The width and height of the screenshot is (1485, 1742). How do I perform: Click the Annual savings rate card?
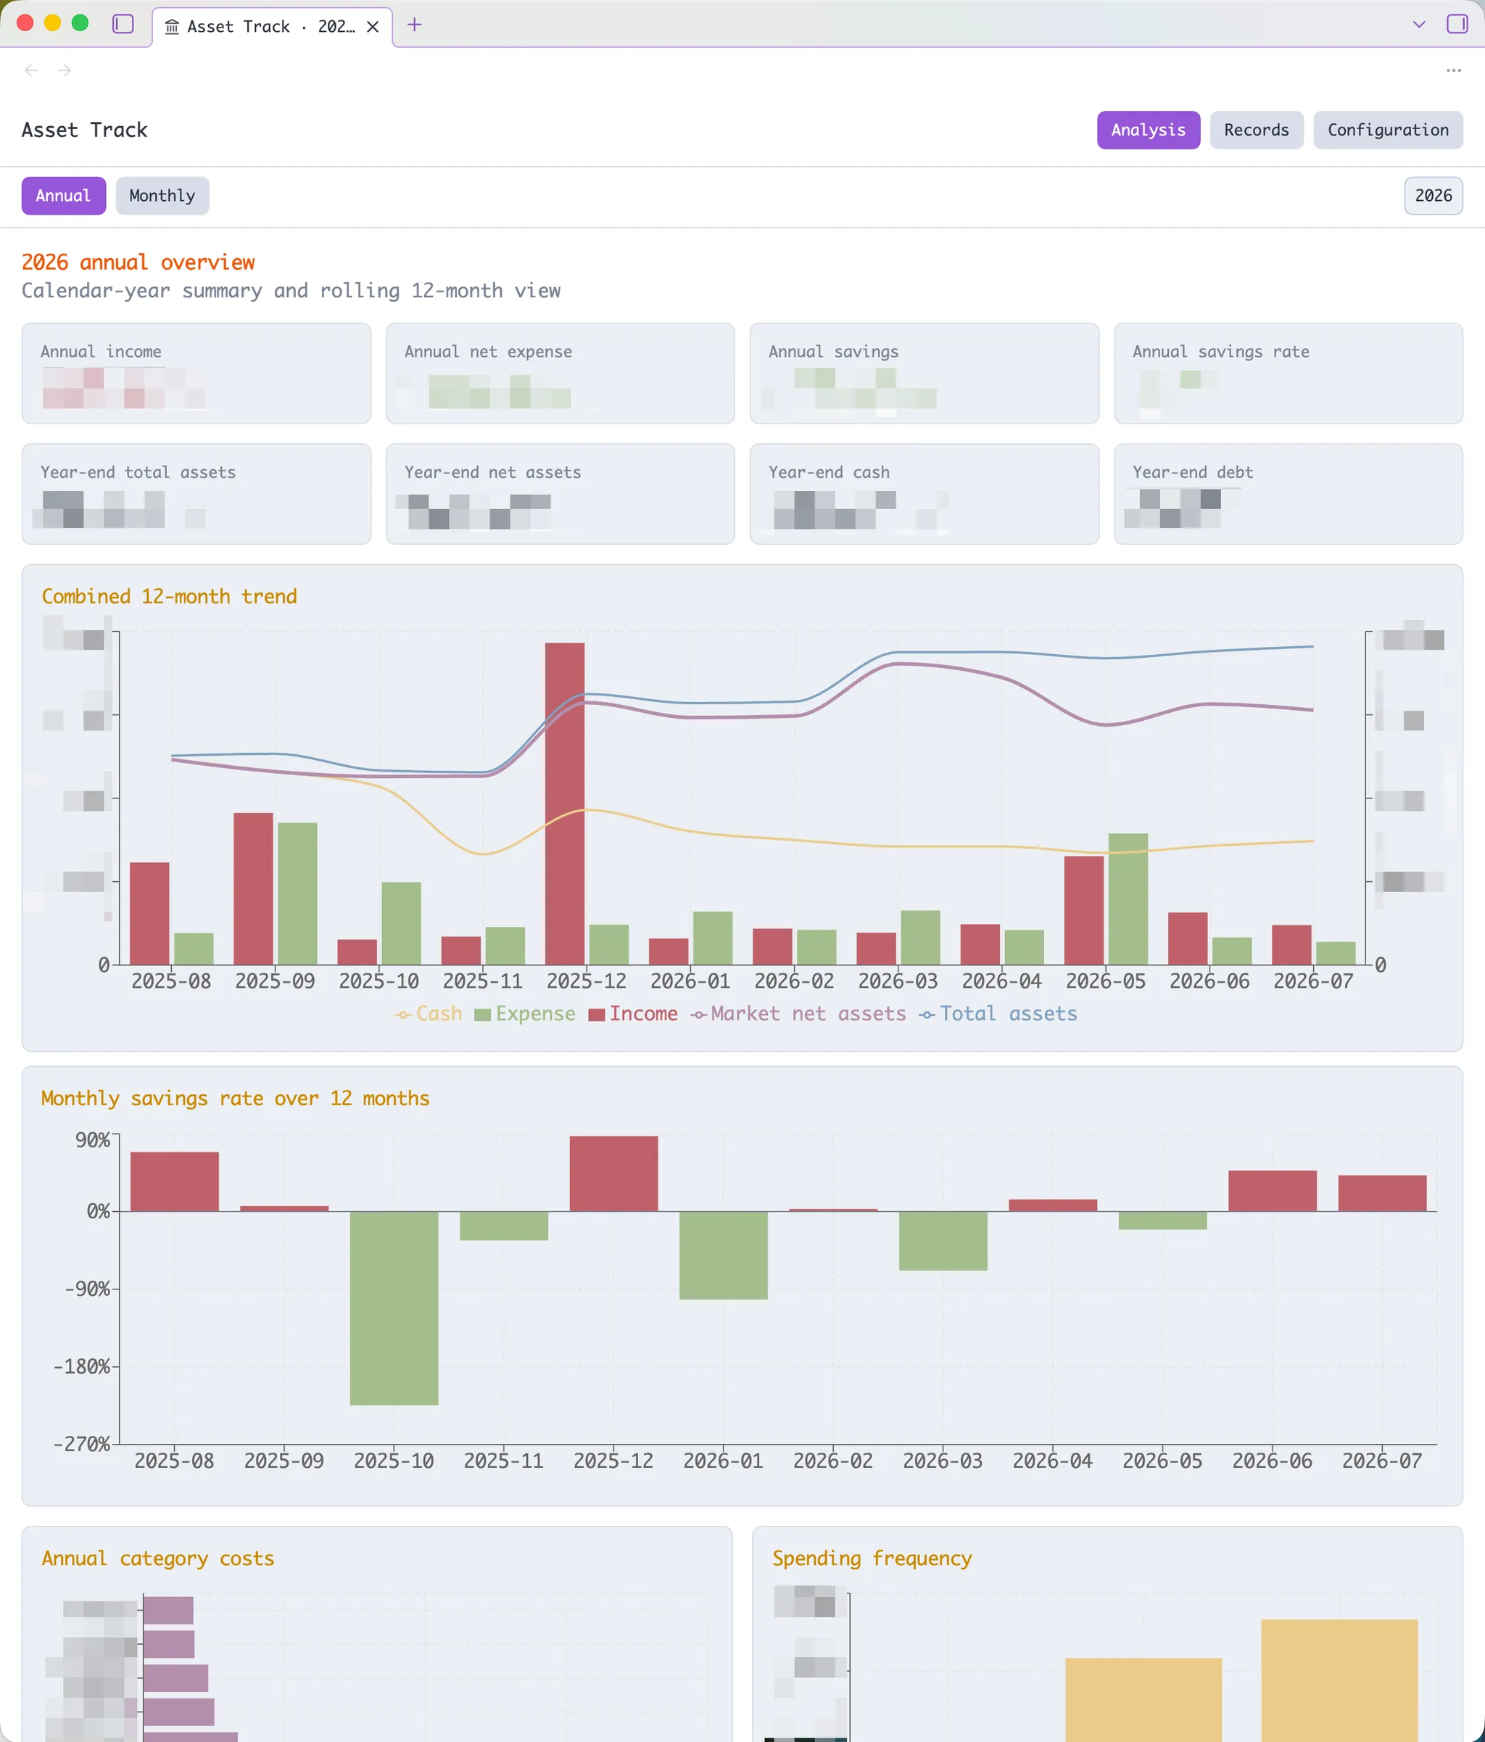pos(1288,373)
